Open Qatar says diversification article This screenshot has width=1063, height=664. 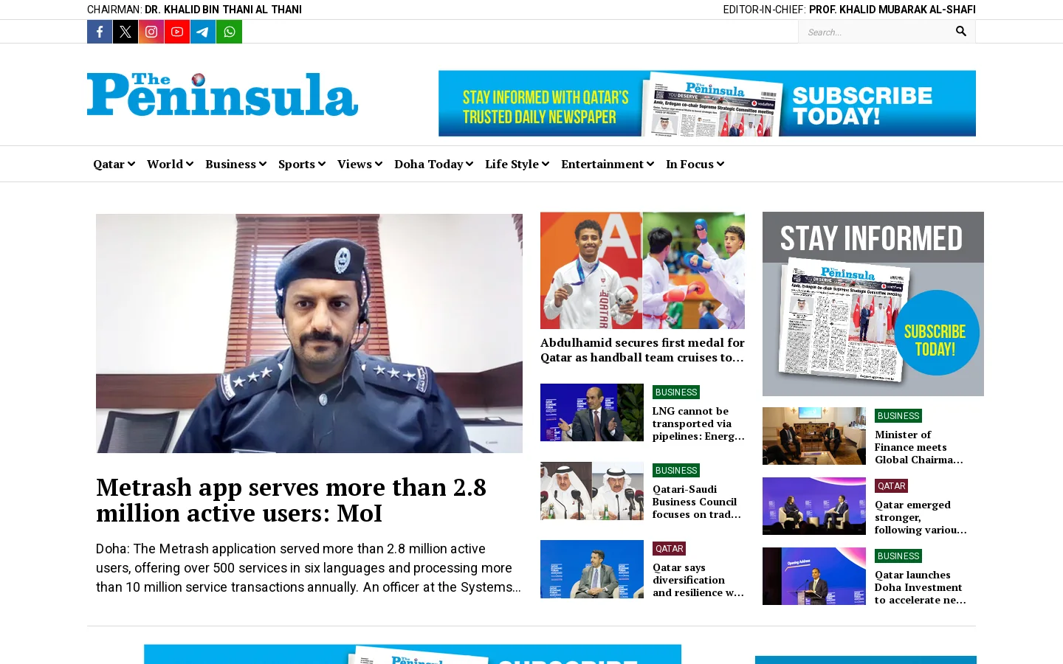698,580
